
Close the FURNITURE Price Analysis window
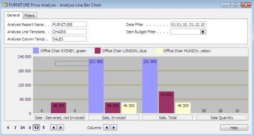tap(246, 5)
